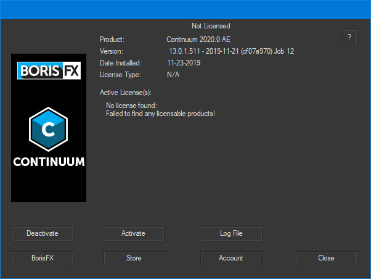The image size is (371, 279).
Task: Click the 'License Type:' label
Action: (120, 75)
